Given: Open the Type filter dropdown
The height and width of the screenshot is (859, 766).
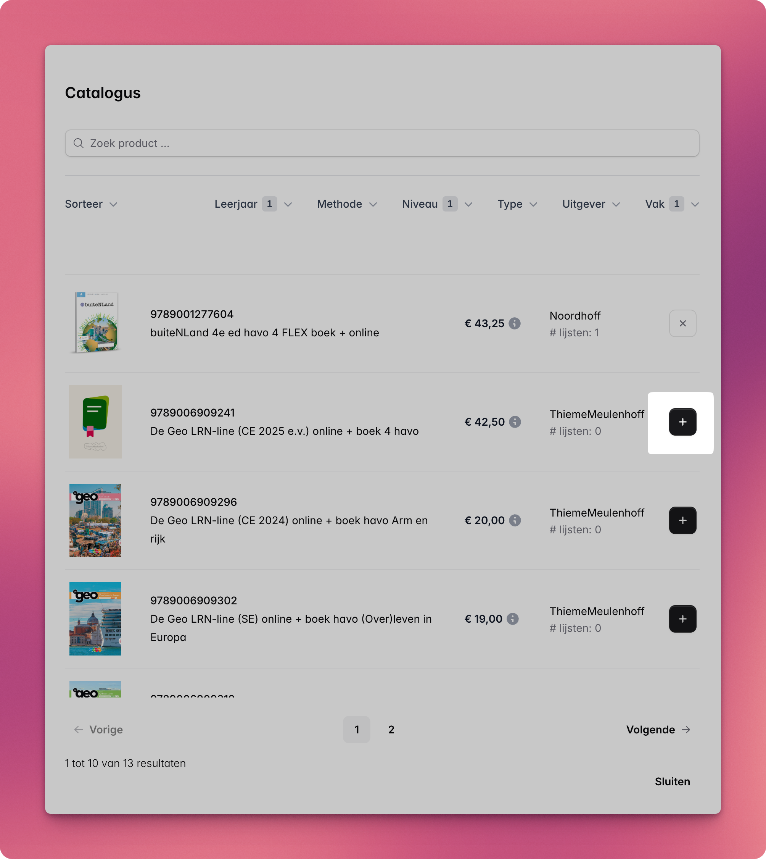Looking at the screenshot, I should (x=517, y=204).
